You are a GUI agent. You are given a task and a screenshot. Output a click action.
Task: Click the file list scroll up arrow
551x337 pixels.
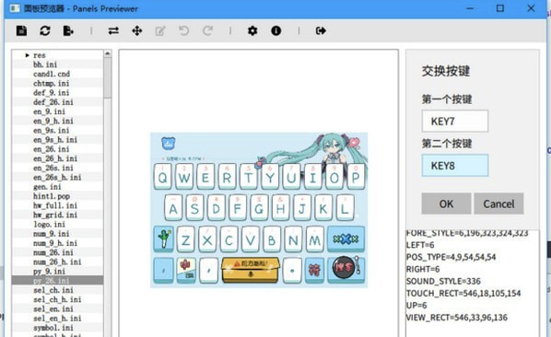[108, 53]
